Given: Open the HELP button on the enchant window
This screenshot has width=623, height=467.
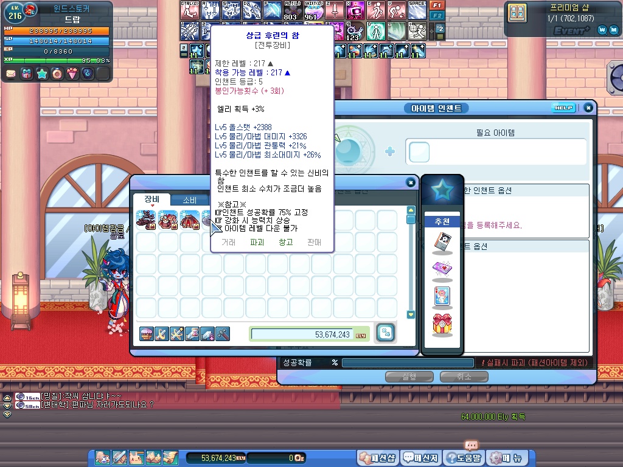Looking at the screenshot, I should point(563,108).
